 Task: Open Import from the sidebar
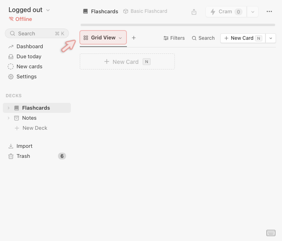24,146
